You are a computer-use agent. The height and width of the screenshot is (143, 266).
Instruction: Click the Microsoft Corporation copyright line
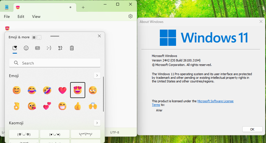click(x=182, y=65)
